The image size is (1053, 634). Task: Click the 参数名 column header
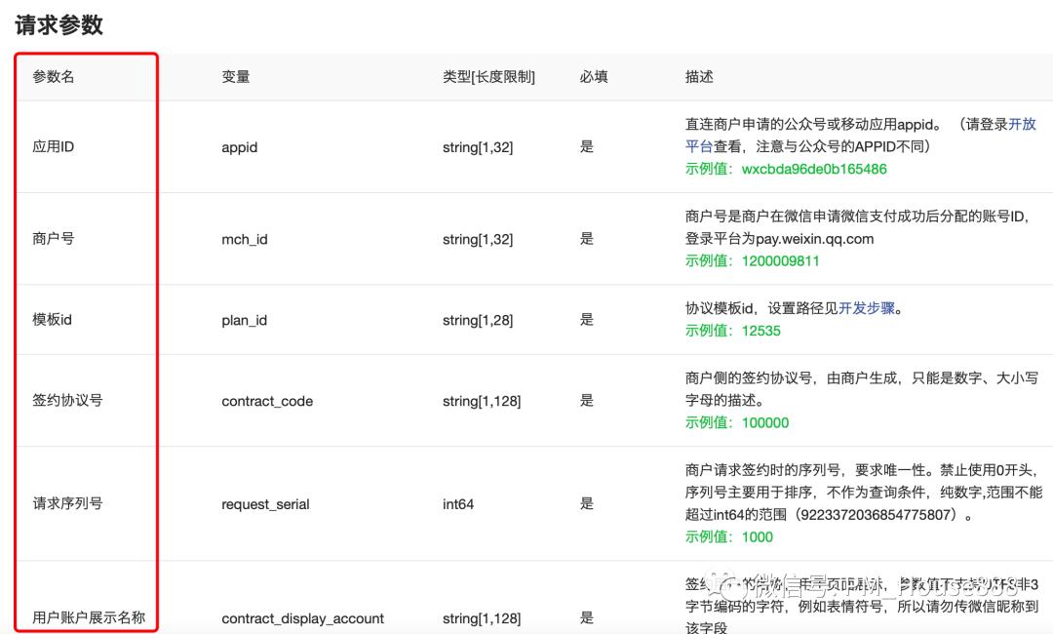coord(53,76)
